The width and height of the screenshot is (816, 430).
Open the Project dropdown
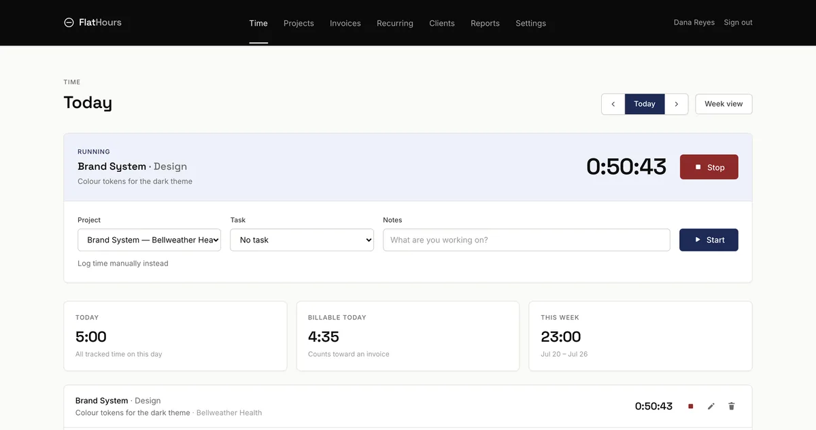pos(149,240)
